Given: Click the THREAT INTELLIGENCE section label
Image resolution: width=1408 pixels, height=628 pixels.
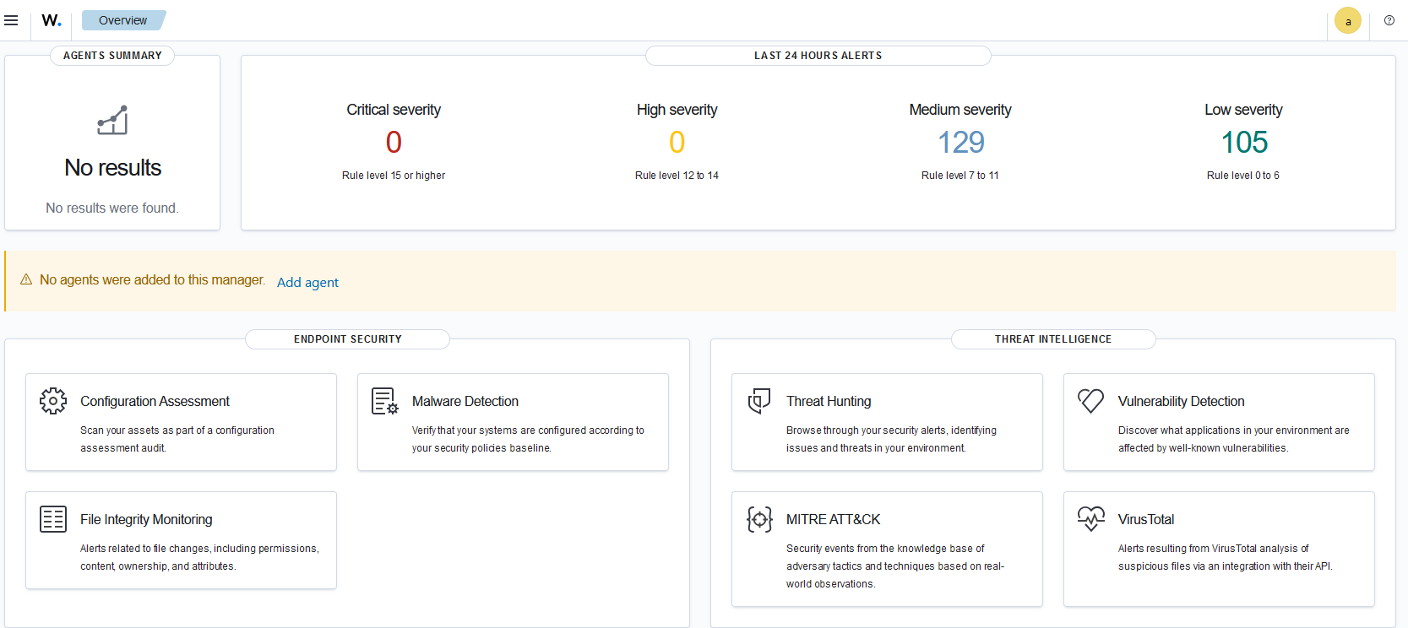Looking at the screenshot, I should tap(1053, 339).
